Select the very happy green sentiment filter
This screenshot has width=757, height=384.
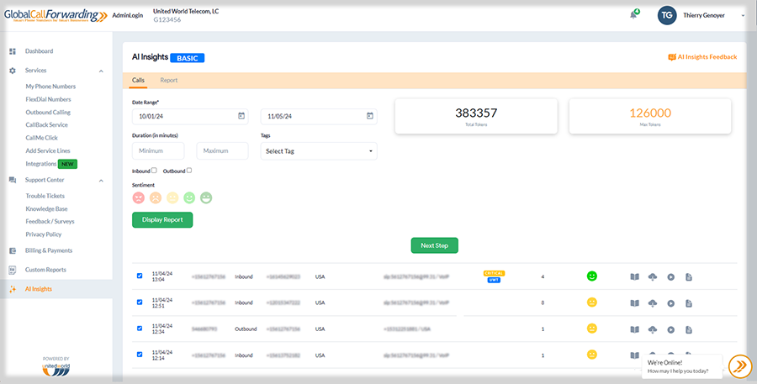(x=206, y=197)
